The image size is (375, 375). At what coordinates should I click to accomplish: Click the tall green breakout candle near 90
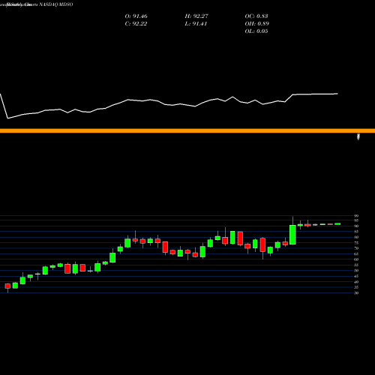coord(292,235)
